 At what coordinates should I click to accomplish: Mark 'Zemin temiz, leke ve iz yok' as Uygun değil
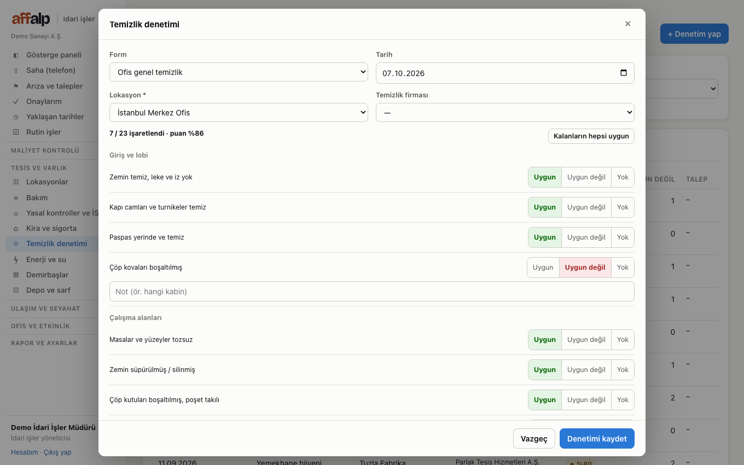(586, 177)
